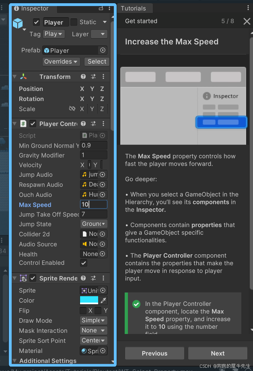The height and width of the screenshot is (371, 253).
Task: Open the Jump State dropdown
Action: pyautogui.click(x=94, y=224)
